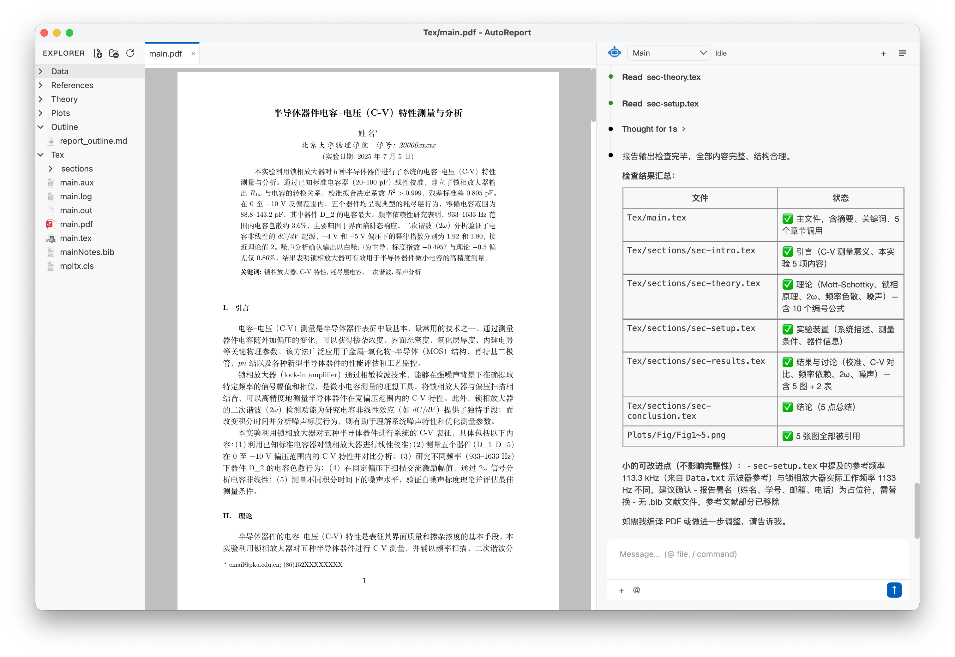Expand the Data folder
Viewport: 955px width, 657px height.
(x=40, y=71)
